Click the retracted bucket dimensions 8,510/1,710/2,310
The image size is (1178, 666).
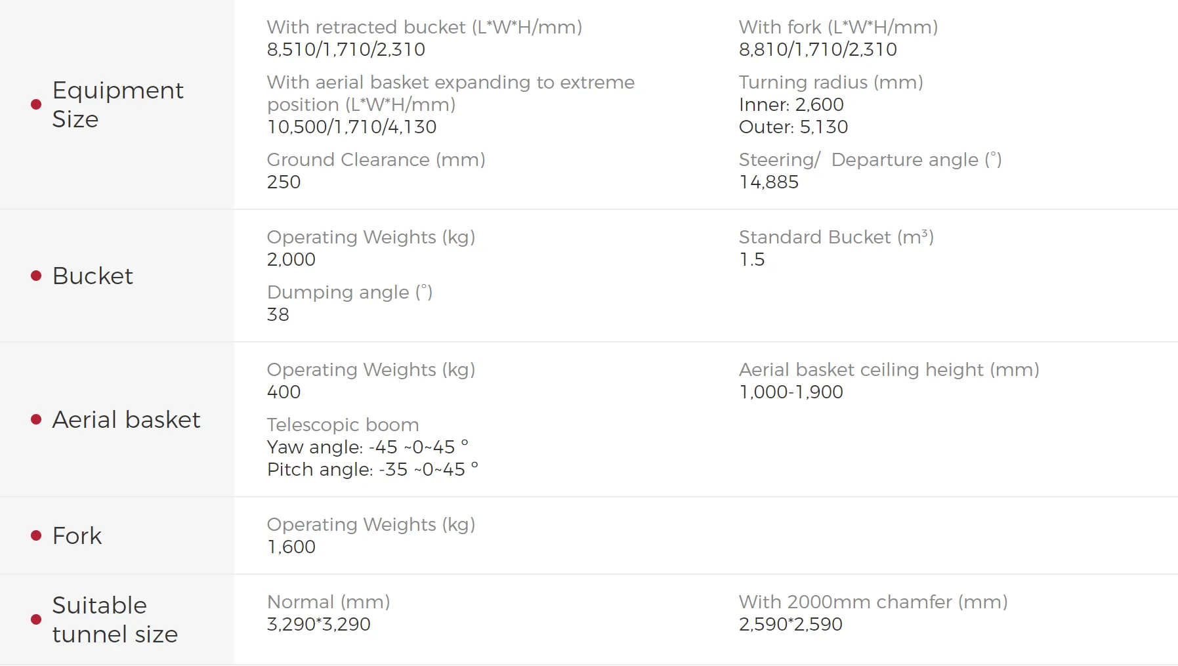tap(346, 49)
